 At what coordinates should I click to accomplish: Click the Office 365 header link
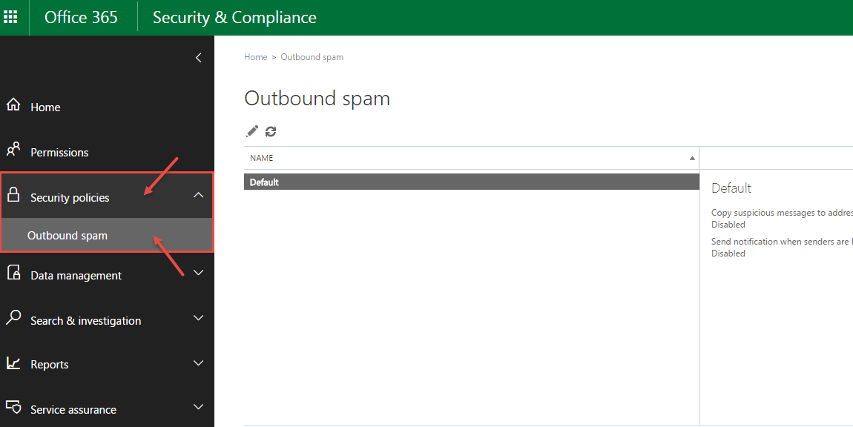coord(81,18)
